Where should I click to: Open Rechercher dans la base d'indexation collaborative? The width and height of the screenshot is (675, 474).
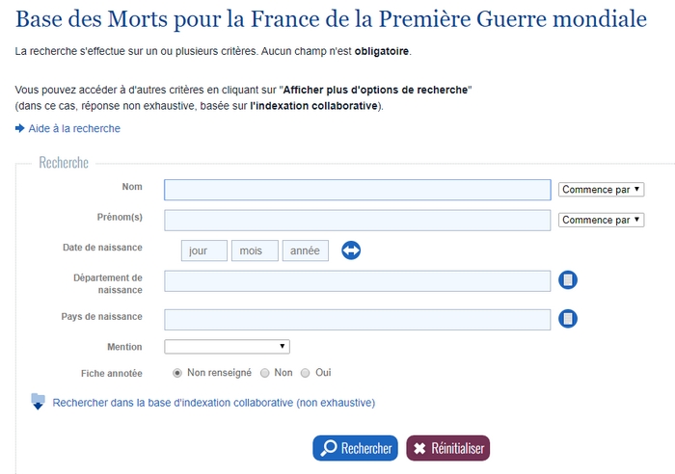213,403
